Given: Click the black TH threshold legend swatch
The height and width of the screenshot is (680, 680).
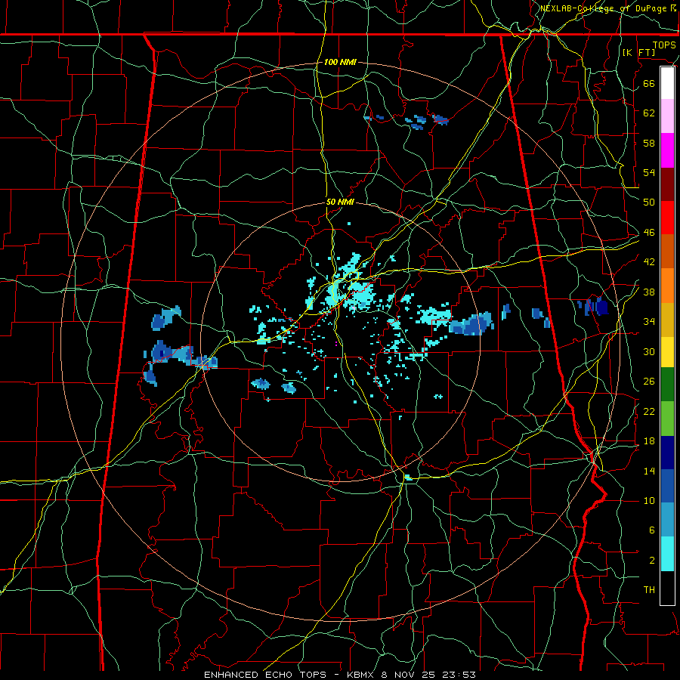Looking at the screenshot, I should 667,588.
